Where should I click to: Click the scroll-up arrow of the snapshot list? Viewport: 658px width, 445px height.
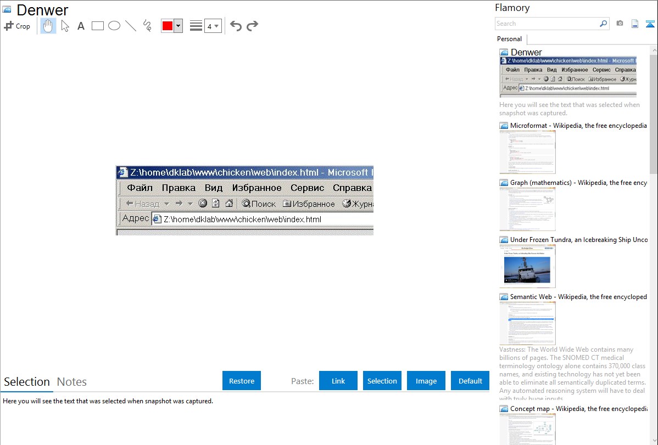pos(654,50)
